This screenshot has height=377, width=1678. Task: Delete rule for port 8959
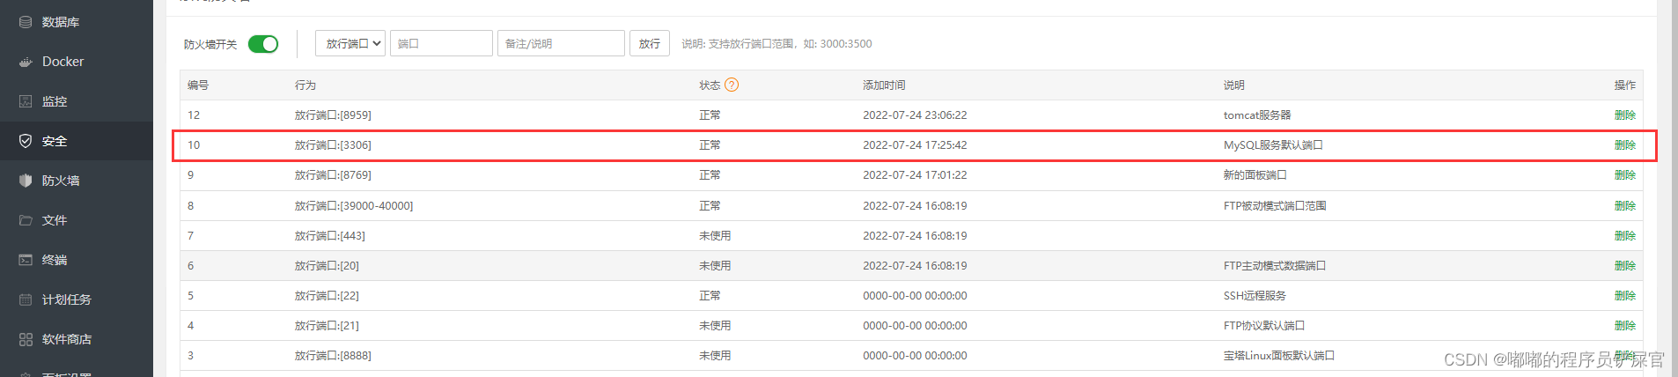click(x=1624, y=115)
